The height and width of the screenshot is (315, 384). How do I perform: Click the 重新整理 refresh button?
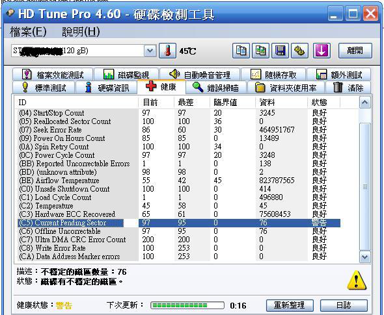tap(290, 305)
